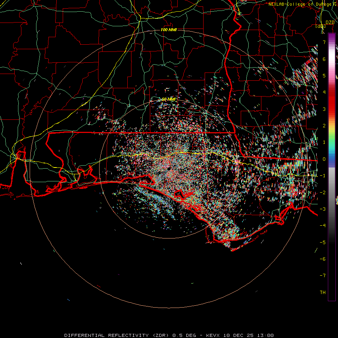Click the "-3" value on color scale
The height and width of the screenshot is (338, 338).
[323, 209]
